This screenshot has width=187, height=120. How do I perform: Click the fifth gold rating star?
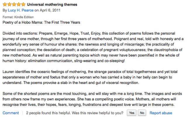(23, 5)
